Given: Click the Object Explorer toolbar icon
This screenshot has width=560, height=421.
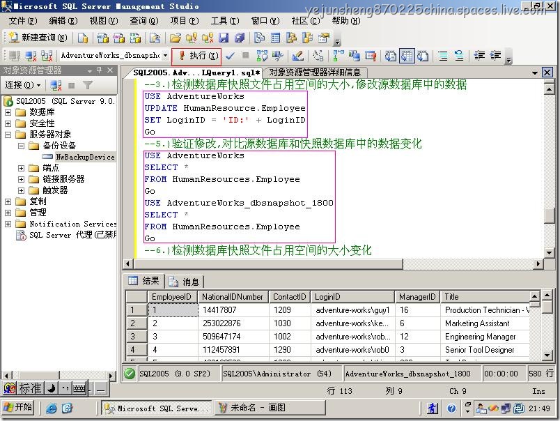Looking at the screenshot, I should tap(292, 38).
